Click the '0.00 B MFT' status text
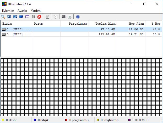The image size is (163, 123). pos(140,120)
